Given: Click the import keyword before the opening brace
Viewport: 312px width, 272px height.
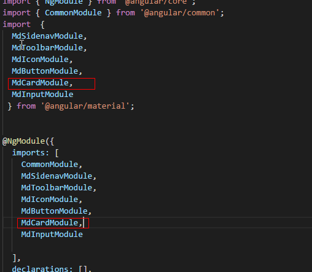Looking at the screenshot, I should [x=17, y=25].
